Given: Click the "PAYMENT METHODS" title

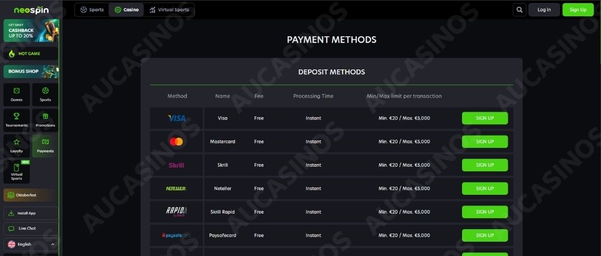Looking at the screenshot, I should (332, 40).
